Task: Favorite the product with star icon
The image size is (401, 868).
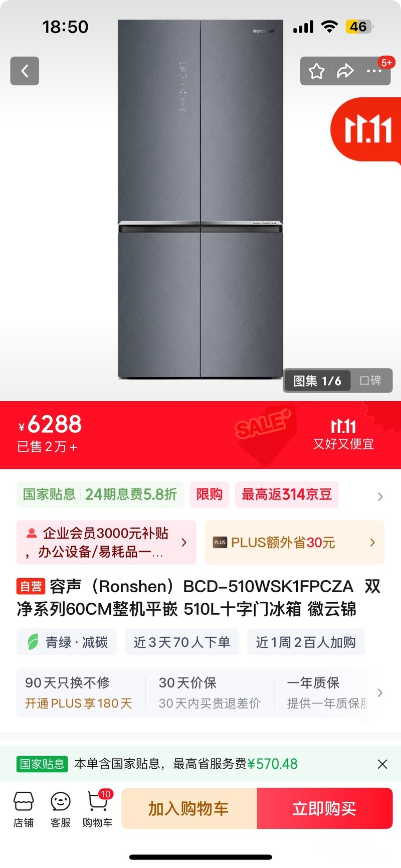Action: [316, 71]
